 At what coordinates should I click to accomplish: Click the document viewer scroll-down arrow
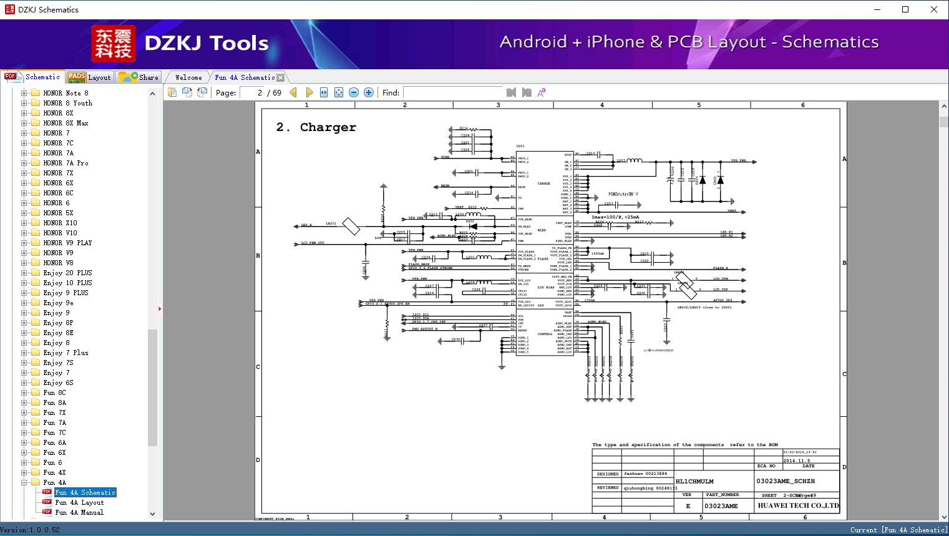(943, 517)
